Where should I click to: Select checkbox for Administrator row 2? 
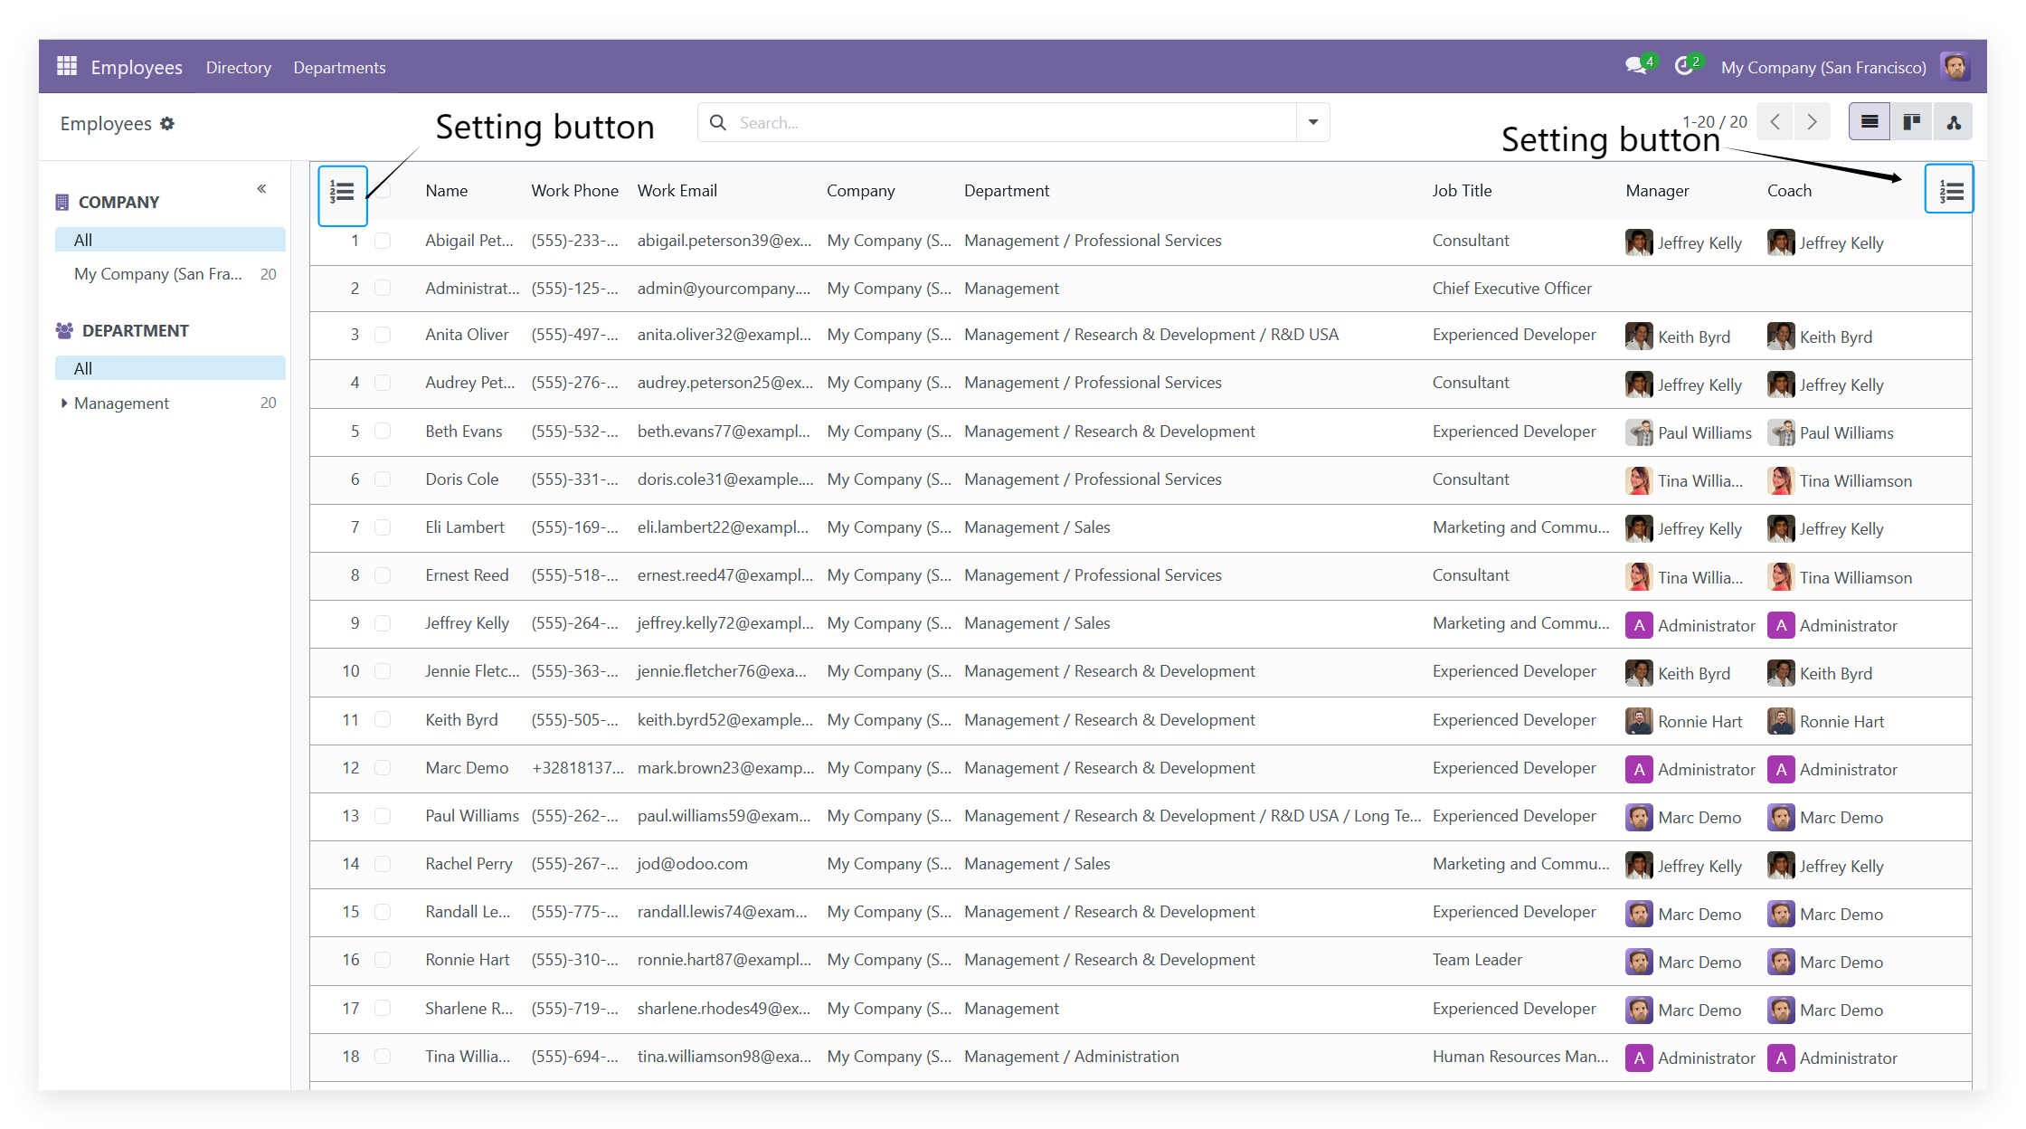click(x=383, y=289)
